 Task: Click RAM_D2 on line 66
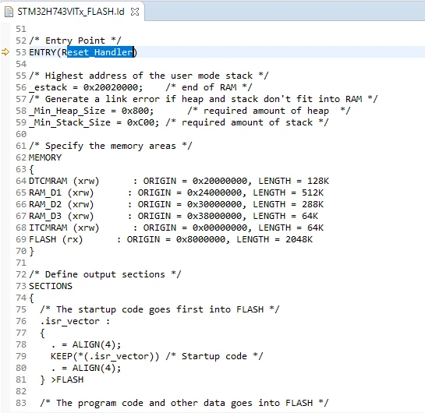point(45,204)
